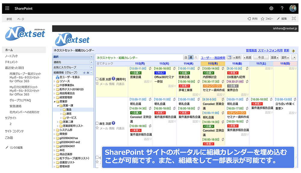This screenshot has width=301, height=173.
Task: Switch calendar to 日 day view
Action: click(x=186, y=57)
